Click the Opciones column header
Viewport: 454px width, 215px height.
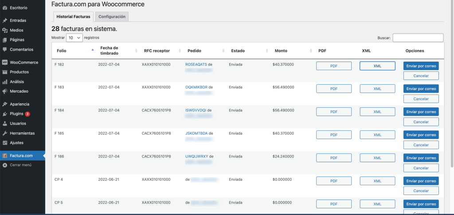pyautogui.click(x=415, y=51)
